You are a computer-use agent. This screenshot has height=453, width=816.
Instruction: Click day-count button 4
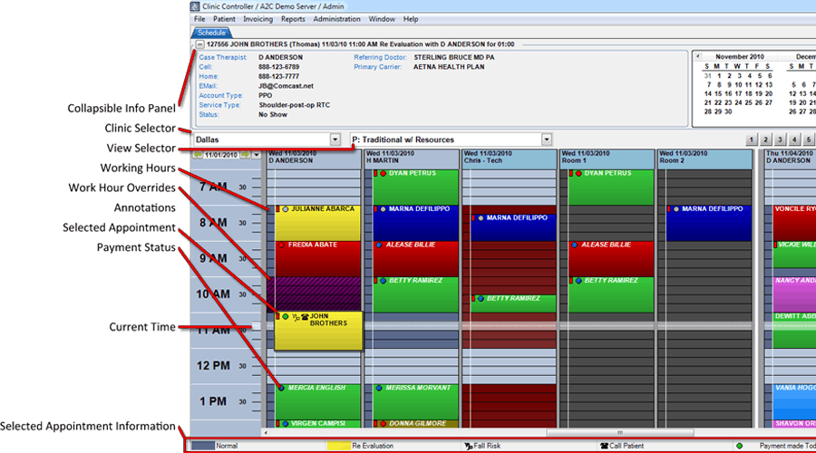[x=794, y=140]
